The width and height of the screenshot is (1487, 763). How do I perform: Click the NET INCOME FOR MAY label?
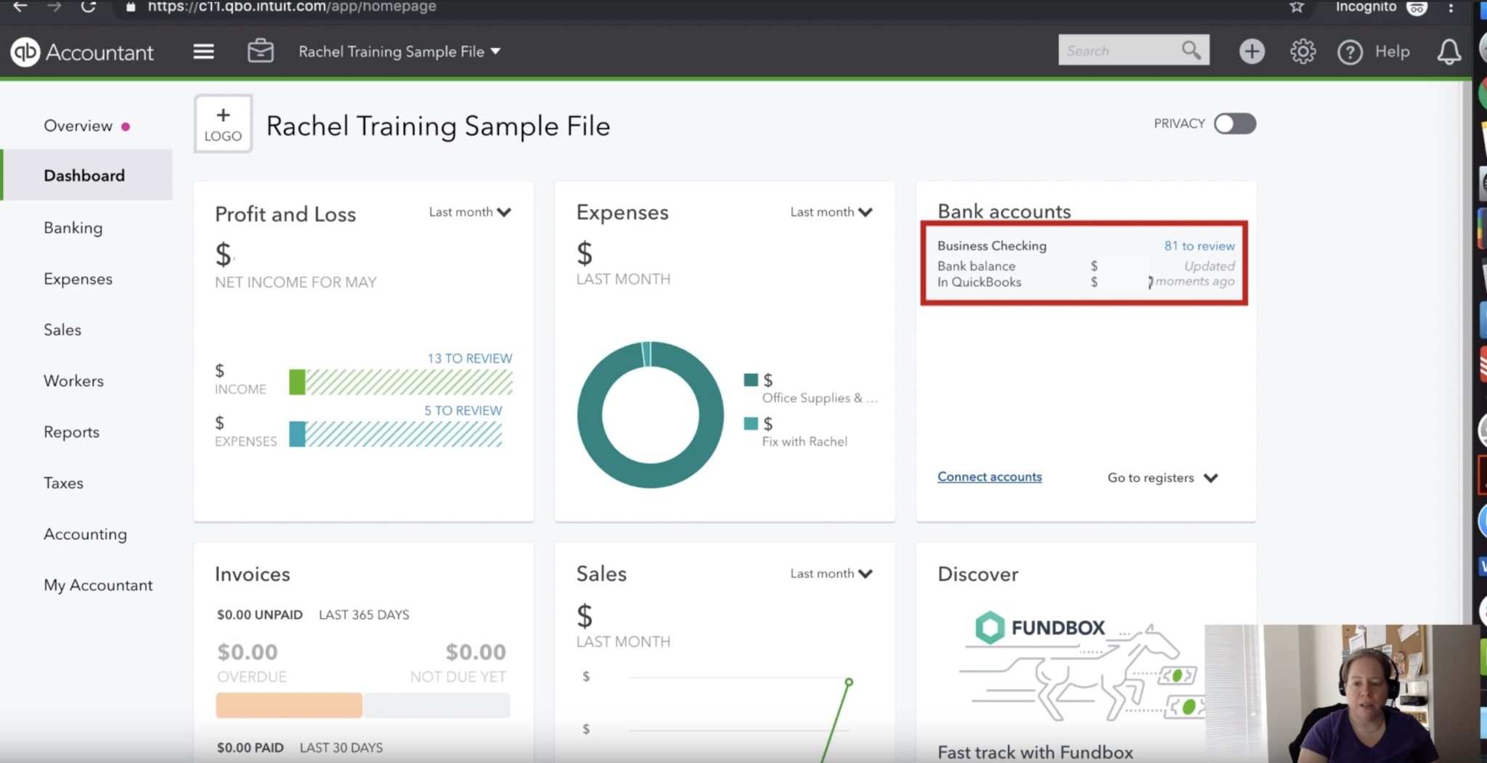pos(296,282)
